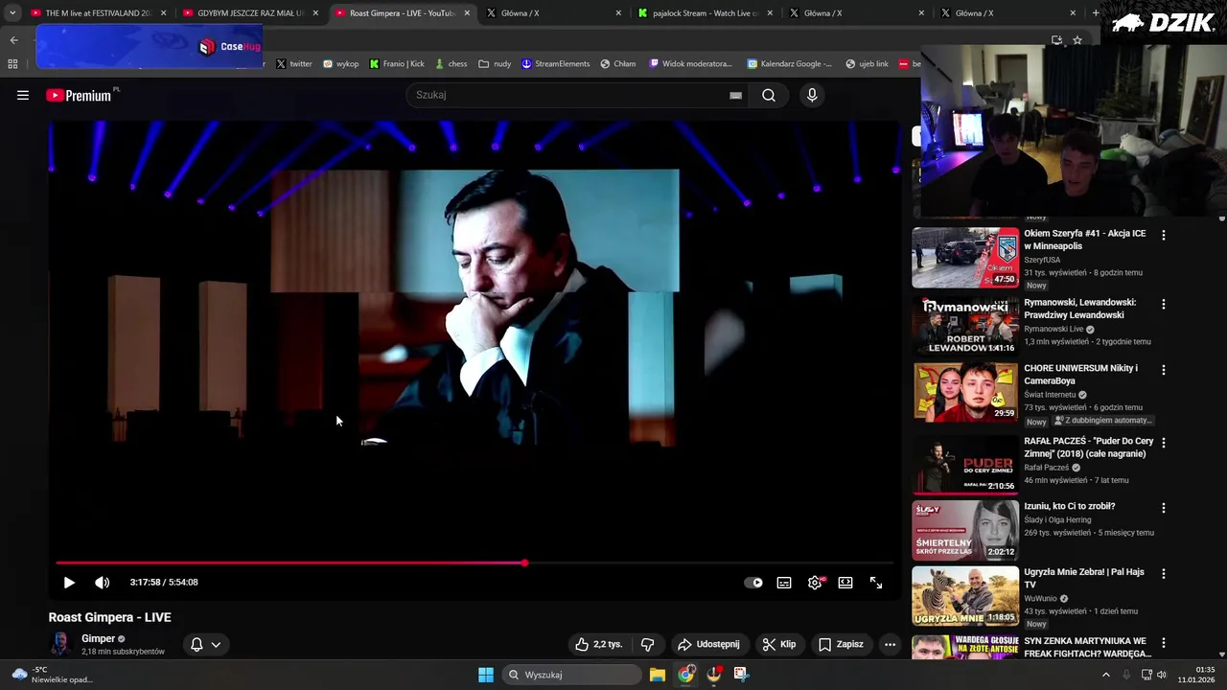The height and width of the screenshot is (690, 1227).
Task: Save video using Zapisz button
Action: pyautogui.click(x=841, y=644)
